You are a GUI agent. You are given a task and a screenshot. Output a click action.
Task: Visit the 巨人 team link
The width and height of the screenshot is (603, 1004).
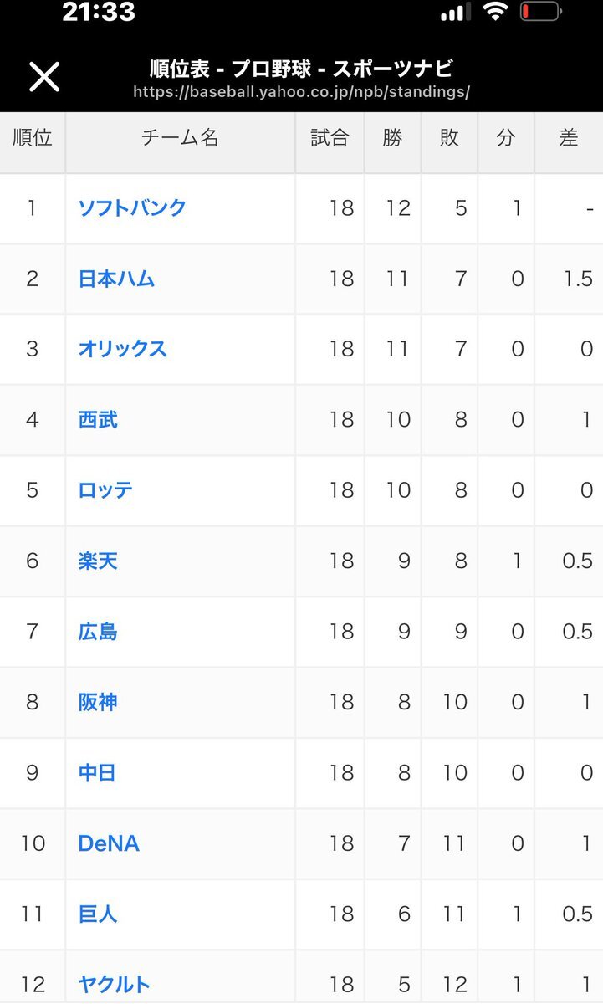(x=98, y=914)
